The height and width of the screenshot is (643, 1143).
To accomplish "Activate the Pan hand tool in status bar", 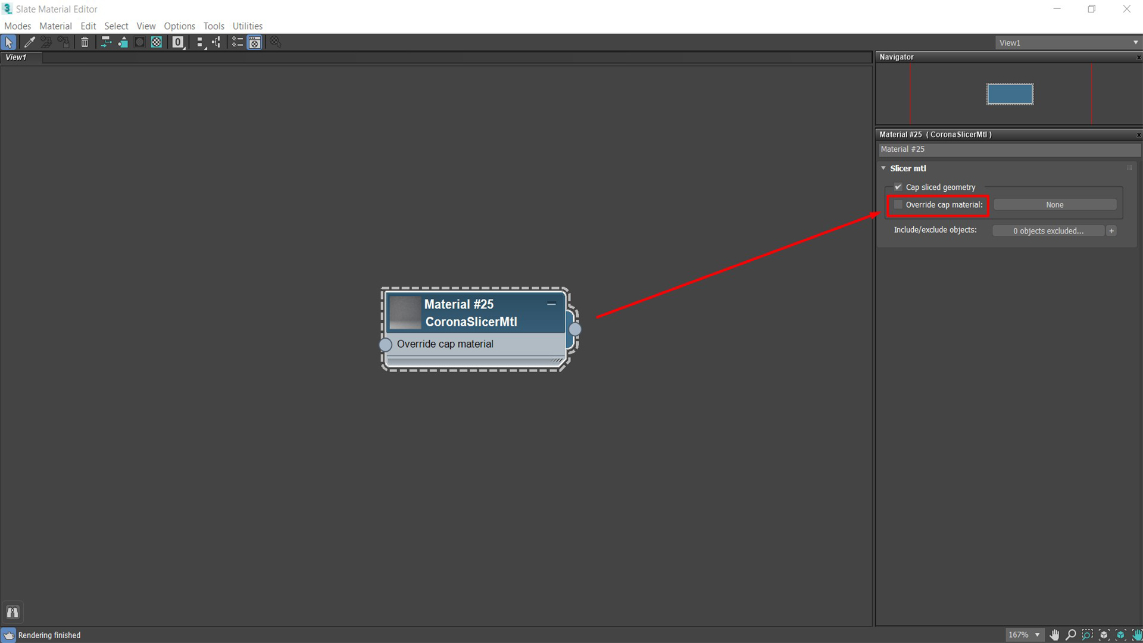I will 1054,635.
